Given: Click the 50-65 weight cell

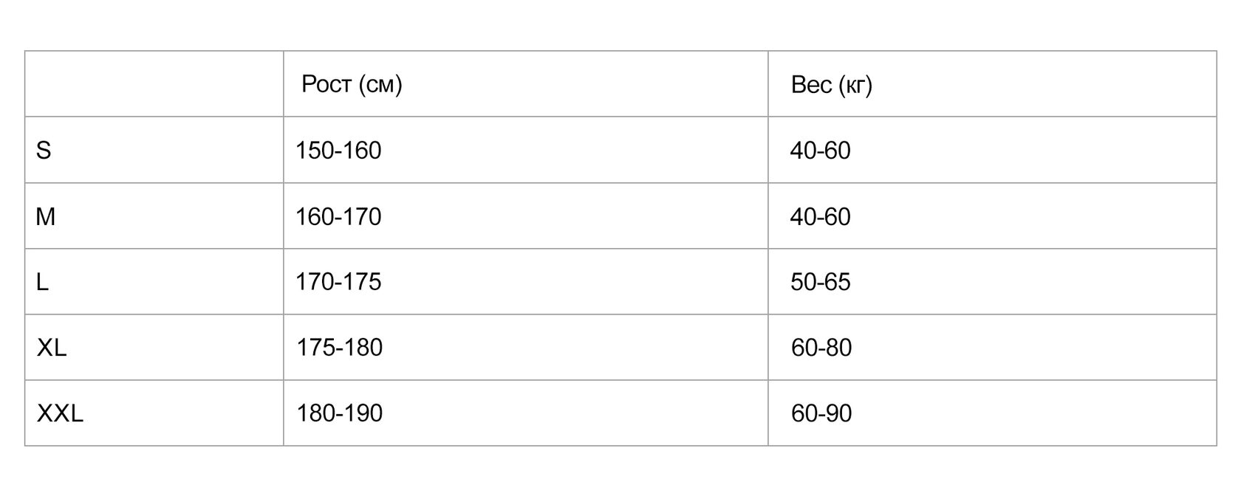Looking at the screenshot, I should coord(821,282).
